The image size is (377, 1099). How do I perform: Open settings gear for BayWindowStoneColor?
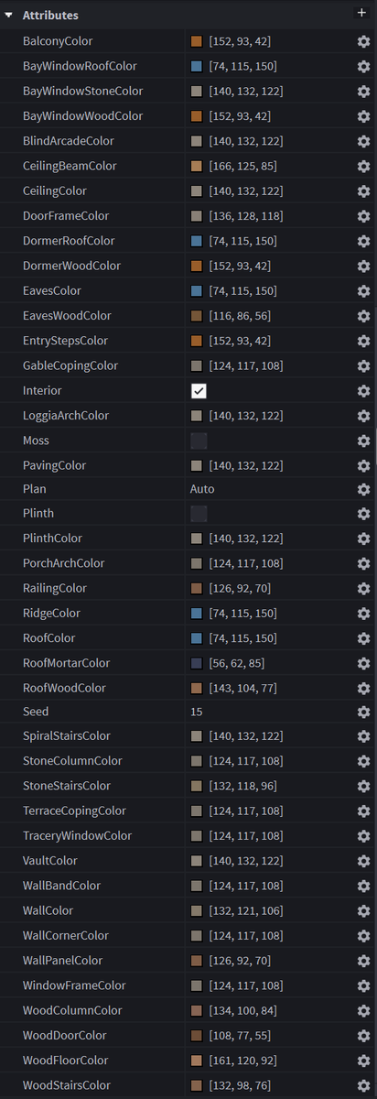point(363,92)
